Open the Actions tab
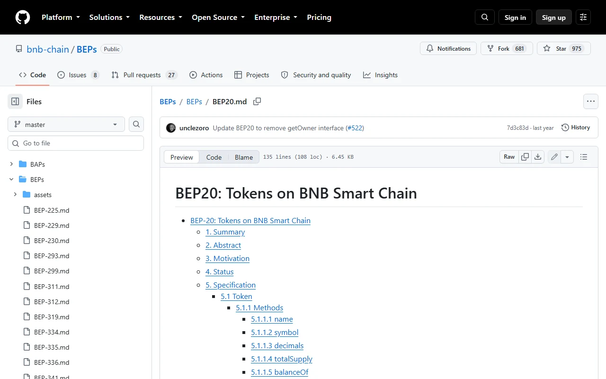The width and height of the screenshot is (606, 379). pyautogui.click(x=206, y=75)
